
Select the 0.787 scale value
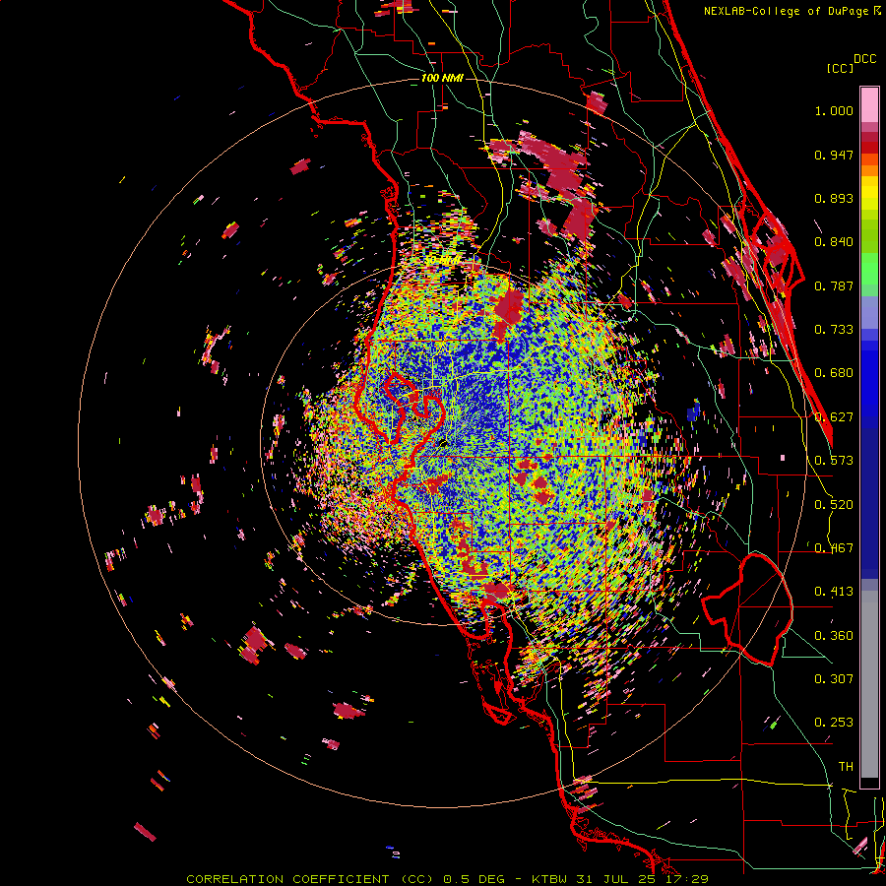pos(834,285)
